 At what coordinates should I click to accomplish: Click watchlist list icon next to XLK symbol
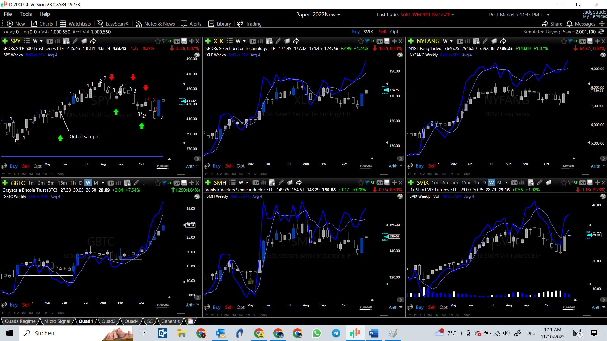point(230,41)
